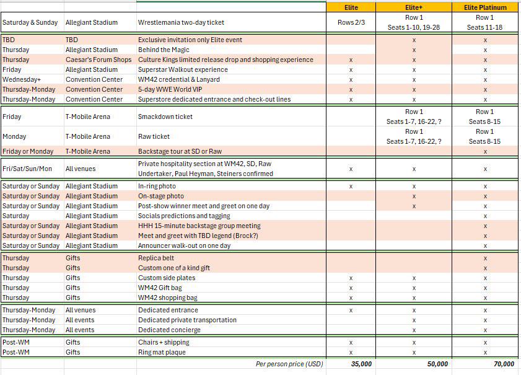Select Culture Kings limited release drop cell
The height and width of the screenshot is (375, 521).
[x=231, y=60]
